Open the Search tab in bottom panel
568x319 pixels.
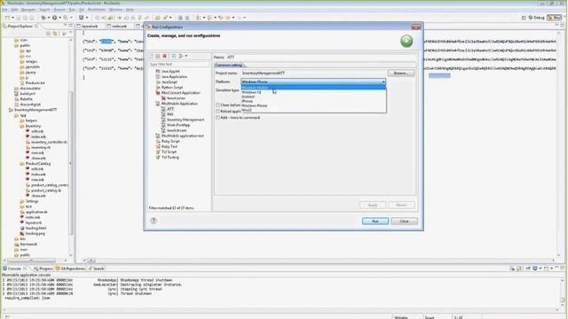pyautogui.click(x=97, y=268)
